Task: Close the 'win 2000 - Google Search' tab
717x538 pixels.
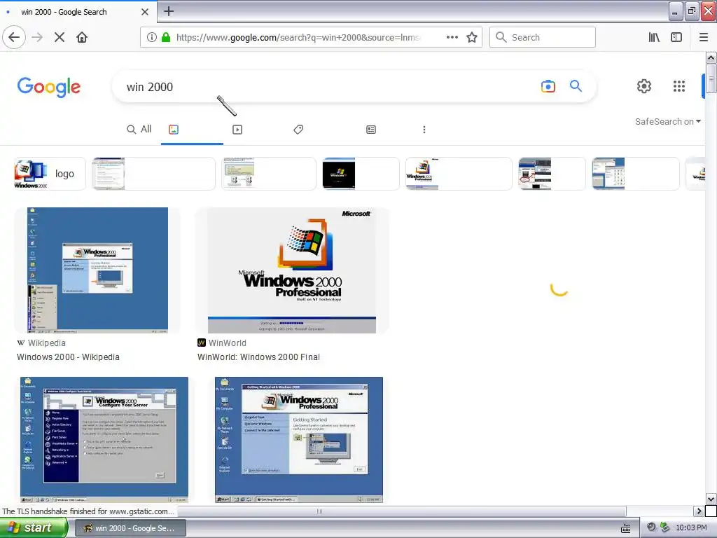Action: [144, 12]
